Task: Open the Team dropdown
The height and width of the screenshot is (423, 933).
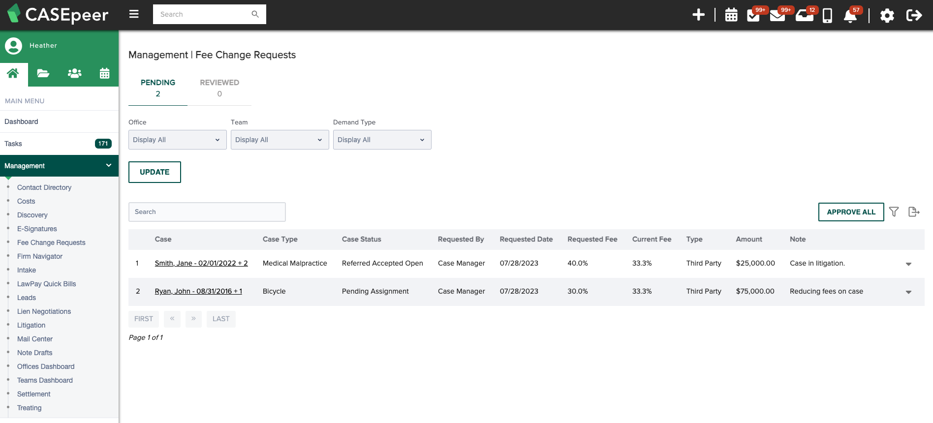Action: point(280,140)
